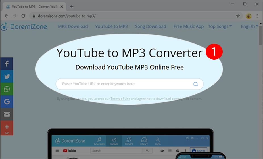This screenshot has width=263, height=159.
Task: Click Convert tab in app preview
Action: [x=129, y=141]
